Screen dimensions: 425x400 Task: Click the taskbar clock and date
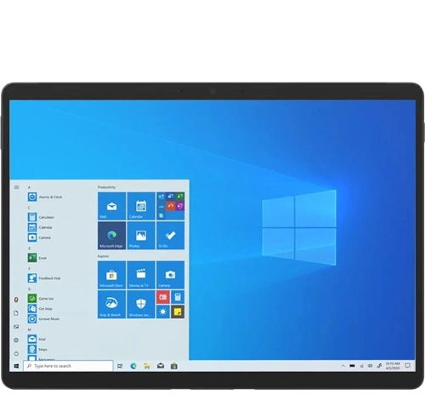pos(393,366)
